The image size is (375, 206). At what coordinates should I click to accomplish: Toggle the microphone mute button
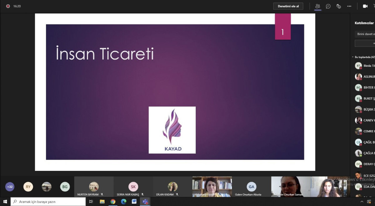click(x=374, y=6)
